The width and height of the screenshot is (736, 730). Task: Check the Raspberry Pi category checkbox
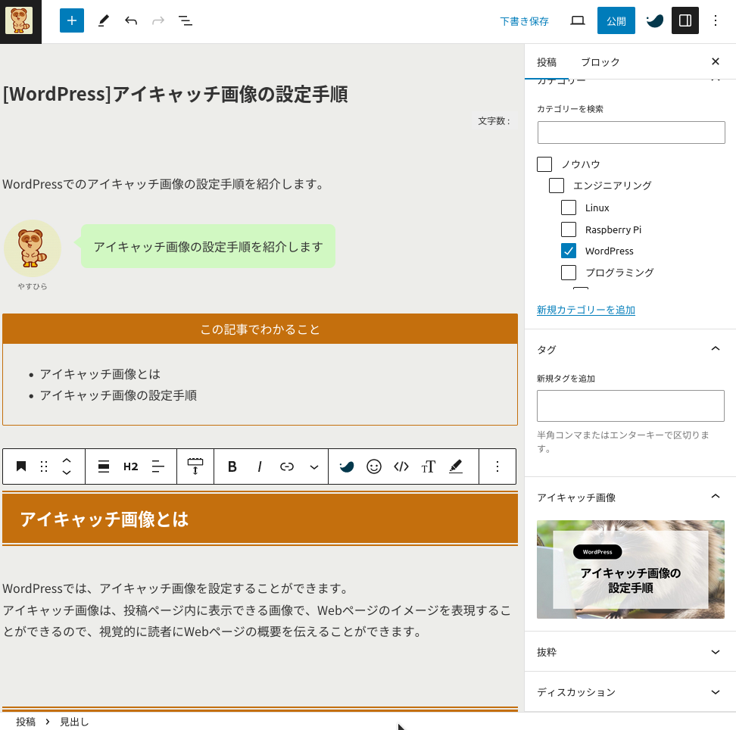(569, 229)
